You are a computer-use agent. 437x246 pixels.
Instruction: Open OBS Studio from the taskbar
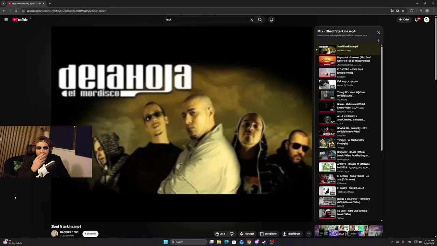pyautogui.click(x=271, y=242)
